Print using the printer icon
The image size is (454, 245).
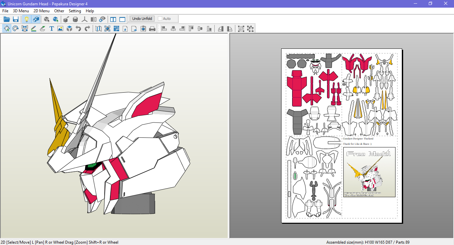pyautogui.click(x=152, y=29)
